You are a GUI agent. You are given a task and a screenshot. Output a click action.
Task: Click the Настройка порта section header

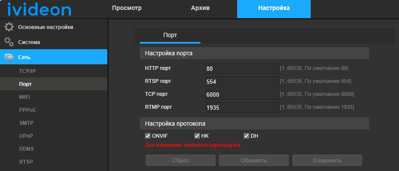(x=254, y=54)
